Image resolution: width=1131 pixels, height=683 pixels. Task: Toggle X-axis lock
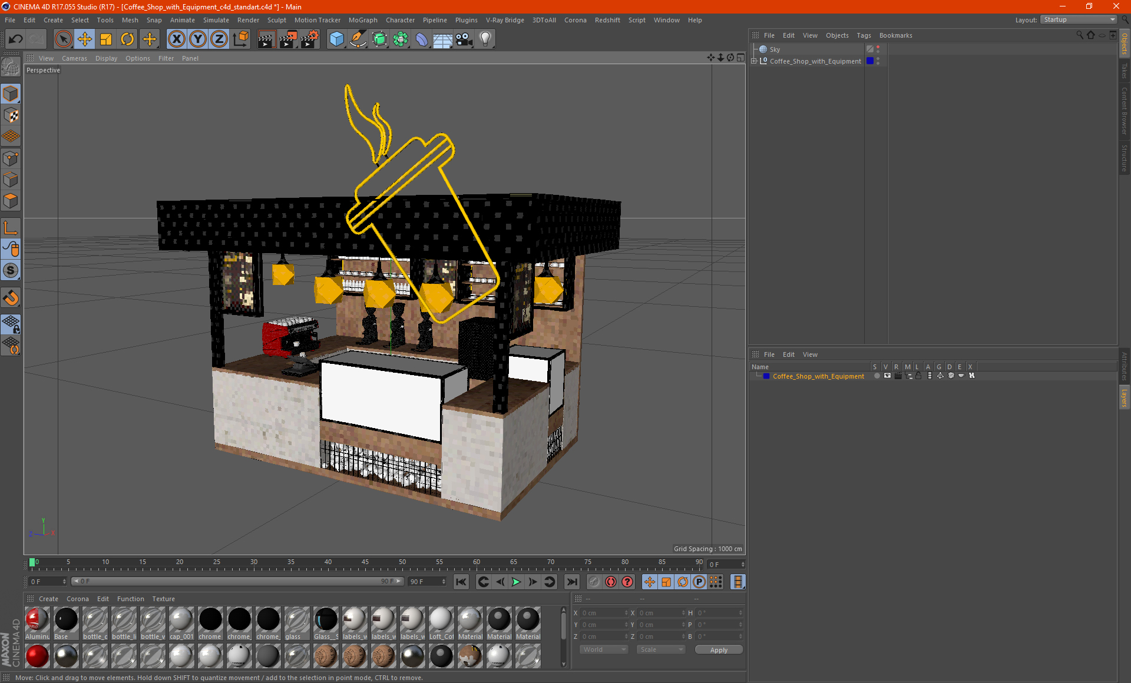pos(176,39)
